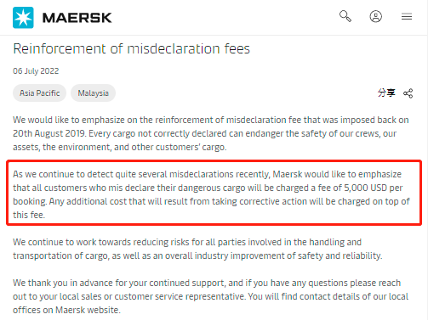Open the search magnifier icon
428x320 pixels.
point(345,16)
